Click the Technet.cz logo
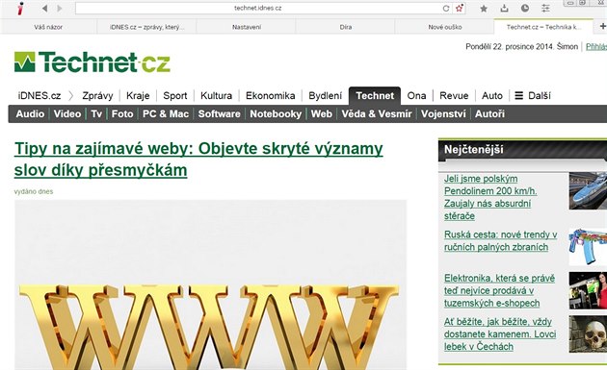The image size is (607, 370). 92,62
